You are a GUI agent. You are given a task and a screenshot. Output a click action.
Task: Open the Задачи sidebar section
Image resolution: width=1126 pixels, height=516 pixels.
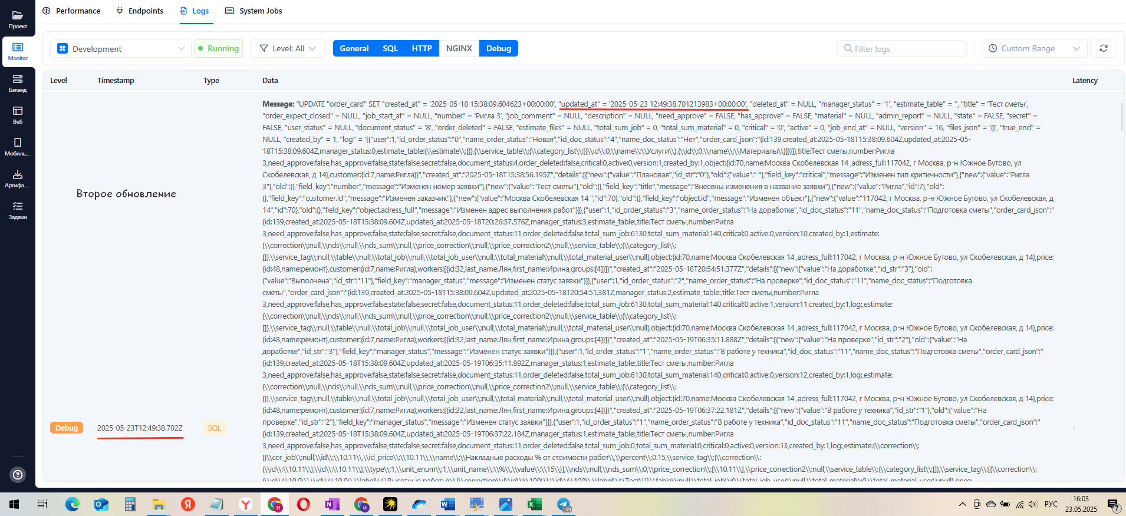pos(18,210)
